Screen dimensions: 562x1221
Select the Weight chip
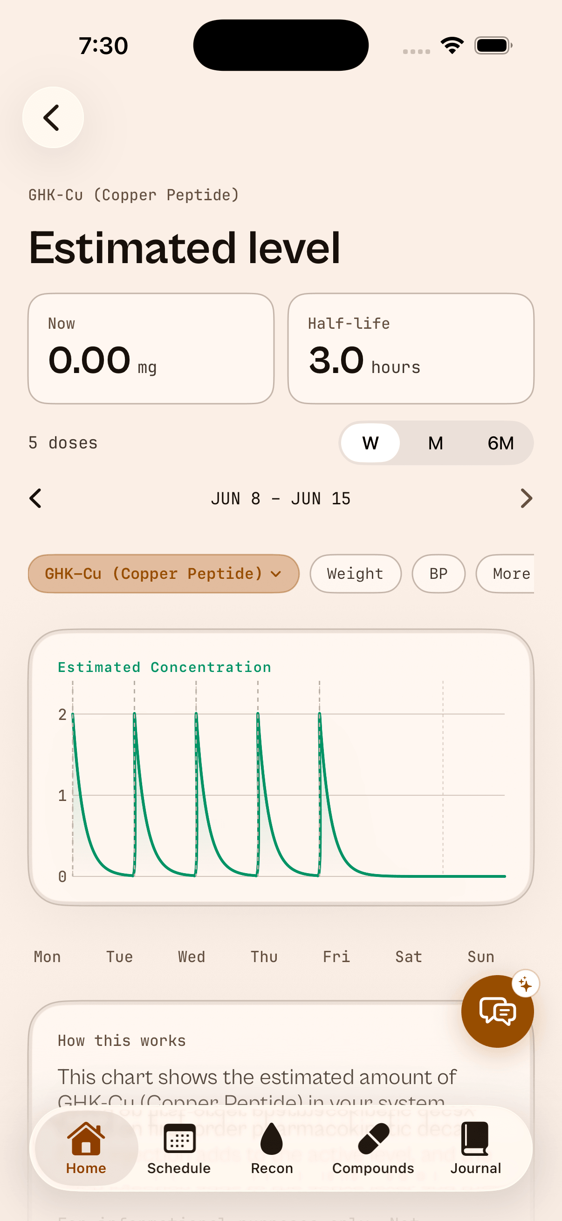[355, 574]
